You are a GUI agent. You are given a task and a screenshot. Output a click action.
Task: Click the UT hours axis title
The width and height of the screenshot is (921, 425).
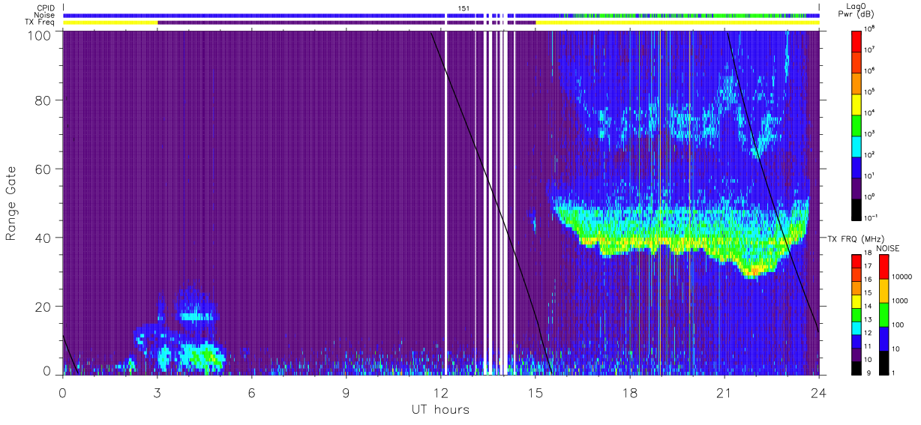click(x=440, y=409)
